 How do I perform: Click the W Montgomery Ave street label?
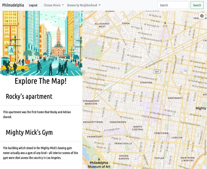pyautogui.click(x=160, y=114)
